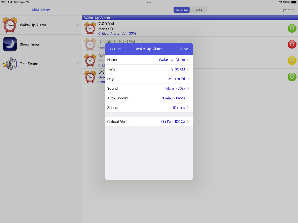Tap the 9:00 alarm clock icon
The image size is (298, 223).
pyautogui.click(x=90, y=60)
